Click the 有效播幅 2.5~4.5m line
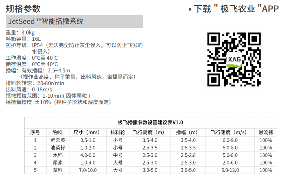Screen dimensions: 302x181 pos(38,70)
